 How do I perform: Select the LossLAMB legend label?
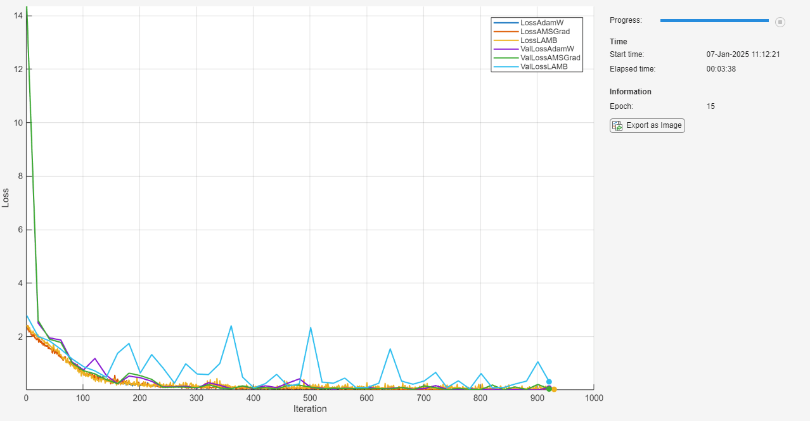pyautogui.click(x=538, y=41)
